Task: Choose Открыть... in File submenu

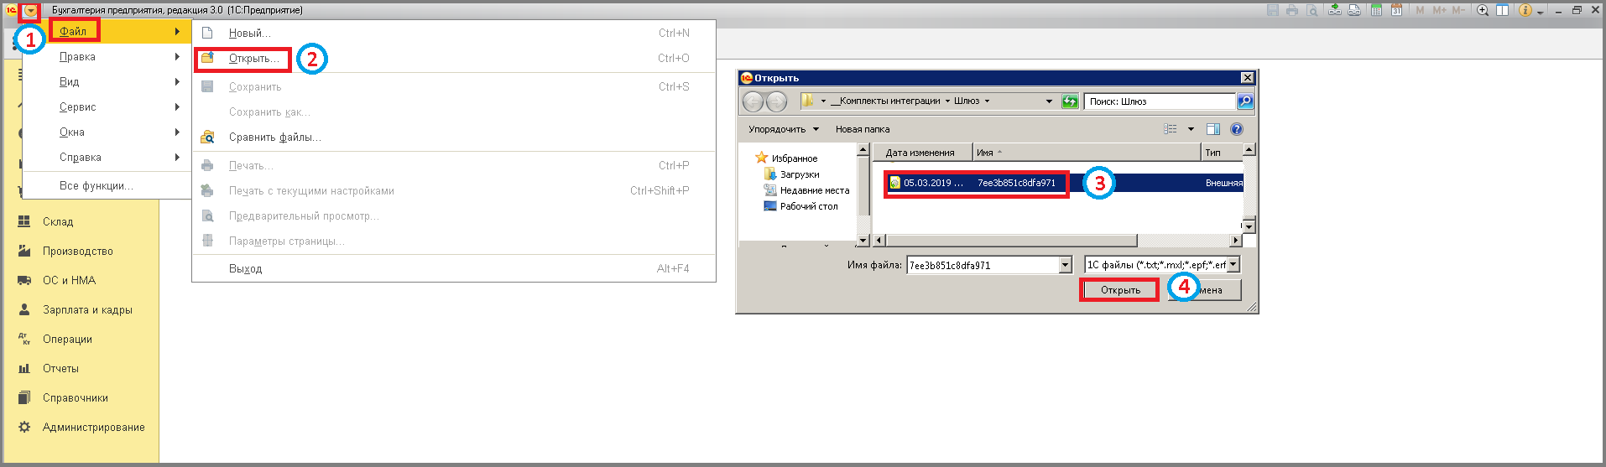Action: pyautogui.click(x=454, y=58)
